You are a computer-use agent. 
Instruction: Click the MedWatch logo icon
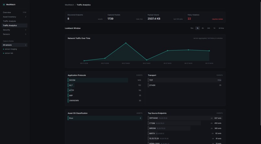[4, 5]
